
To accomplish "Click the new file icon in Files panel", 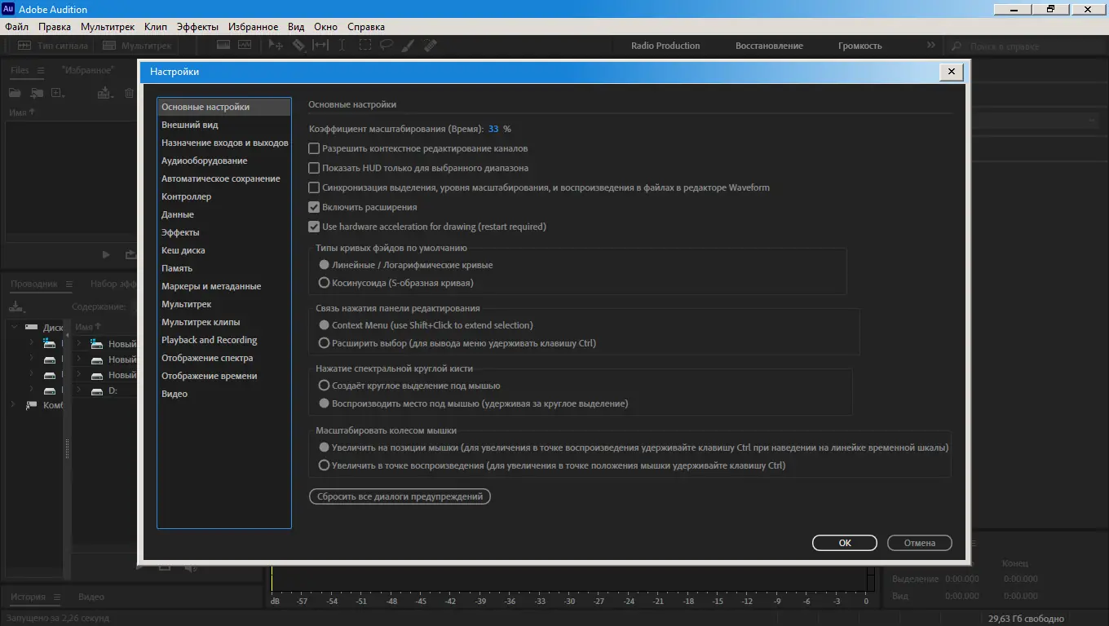I will point(59,93).
